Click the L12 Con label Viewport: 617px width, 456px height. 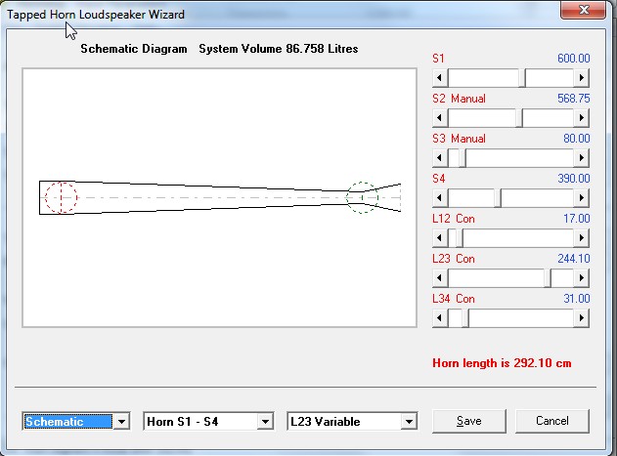pos(454,219)
